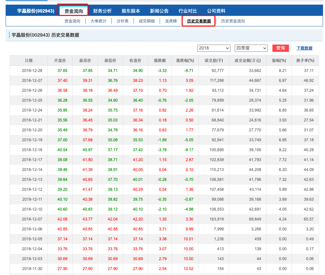Screen dimensions: 325x275
Task: Expand the 2018 year dropdown
Action: click(214, 48)
